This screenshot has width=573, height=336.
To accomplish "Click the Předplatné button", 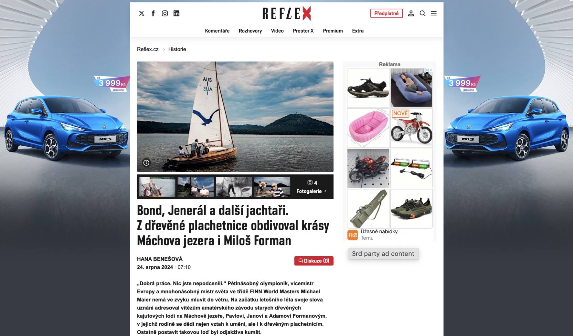I will [x=386, y=13].
